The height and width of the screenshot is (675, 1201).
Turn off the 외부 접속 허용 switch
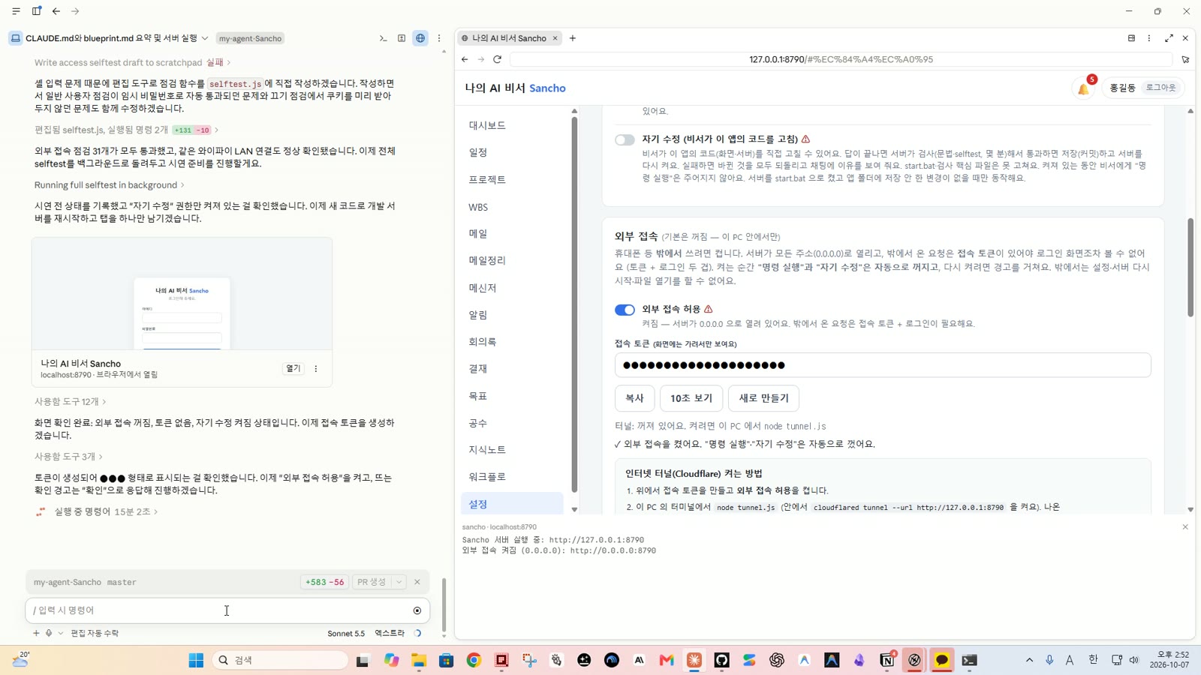[625, 310]
